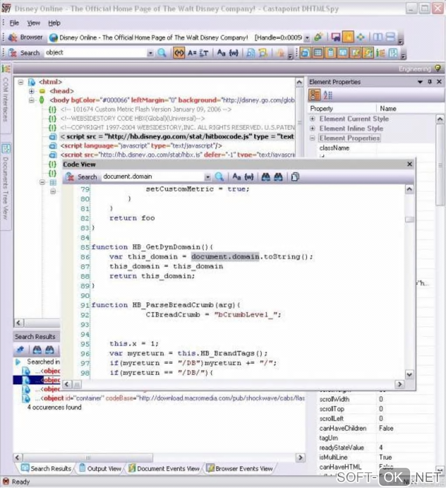This screenshot has width=446, height=488.
Task: Toggle the second highlighted view panel button
Action: click(318, 53)
